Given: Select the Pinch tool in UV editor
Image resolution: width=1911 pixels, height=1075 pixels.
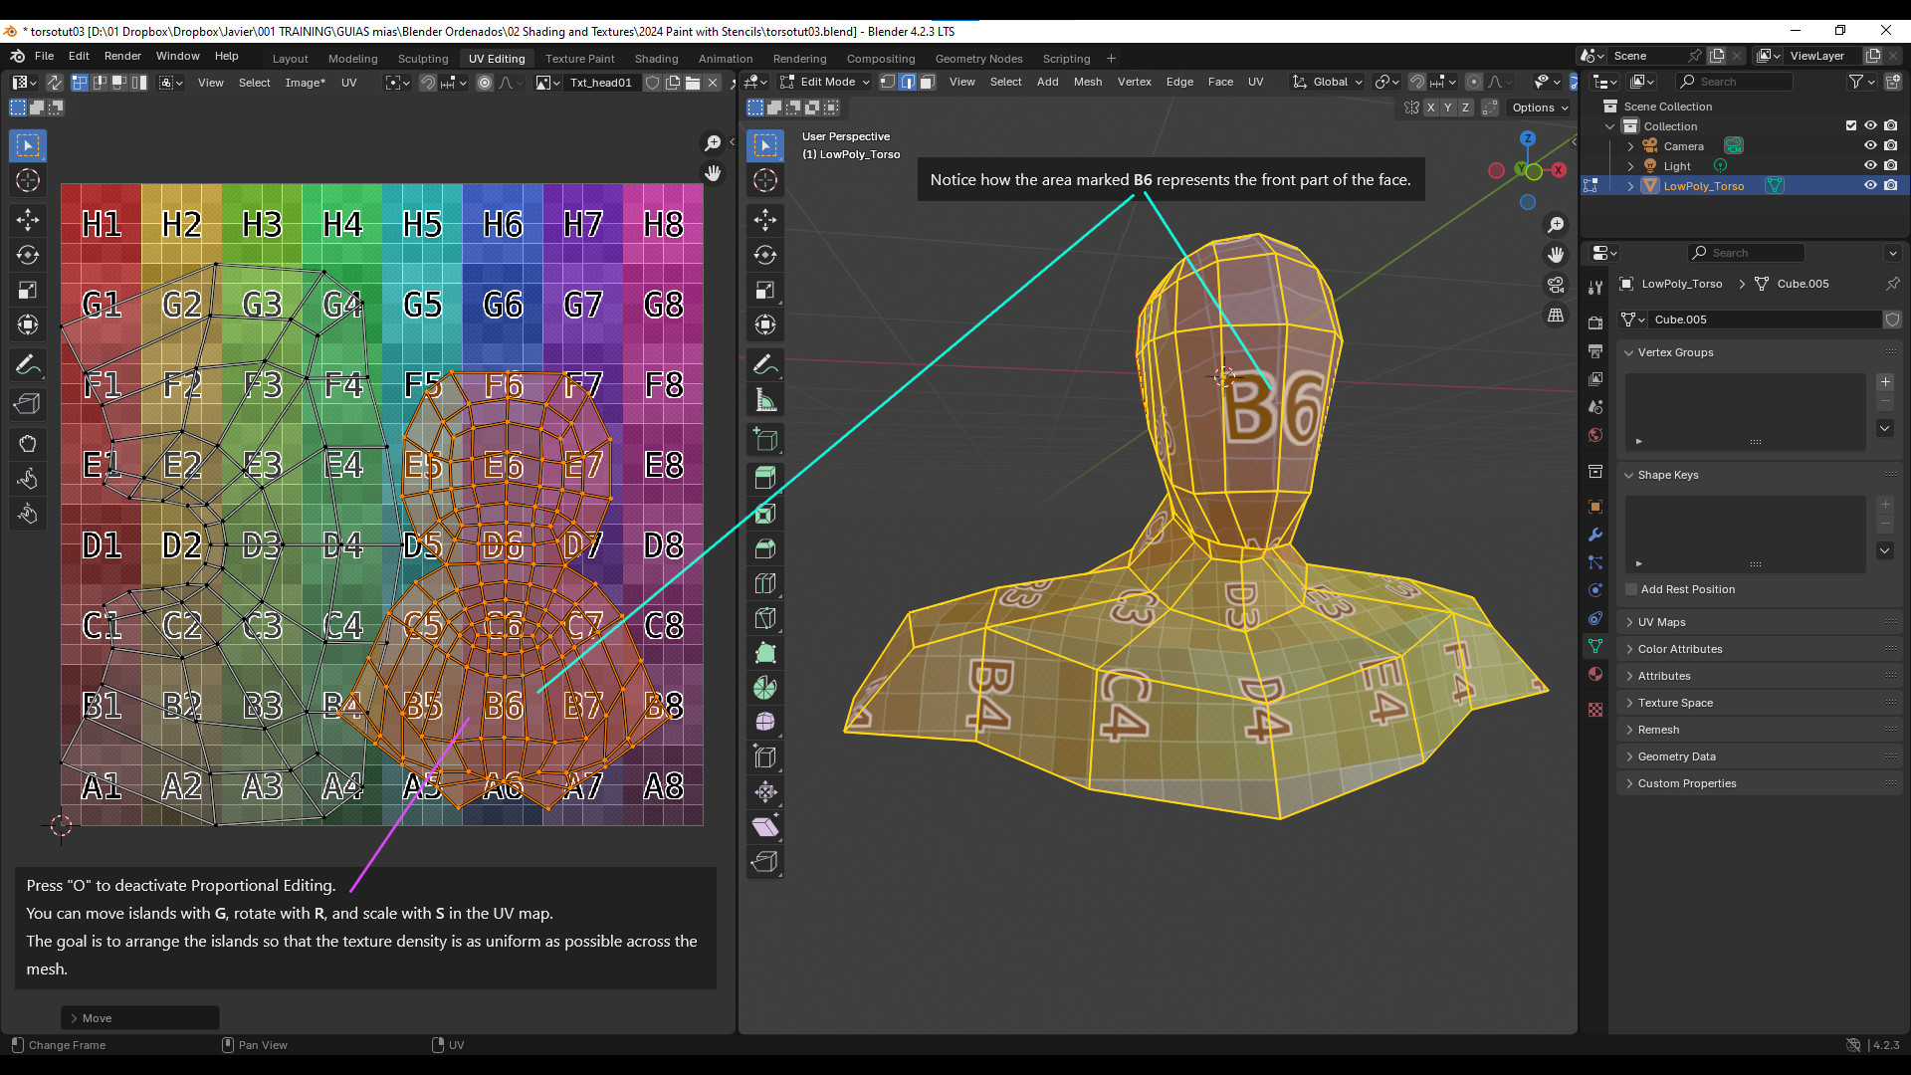Looking at the screenshot, I should (28, 515).
